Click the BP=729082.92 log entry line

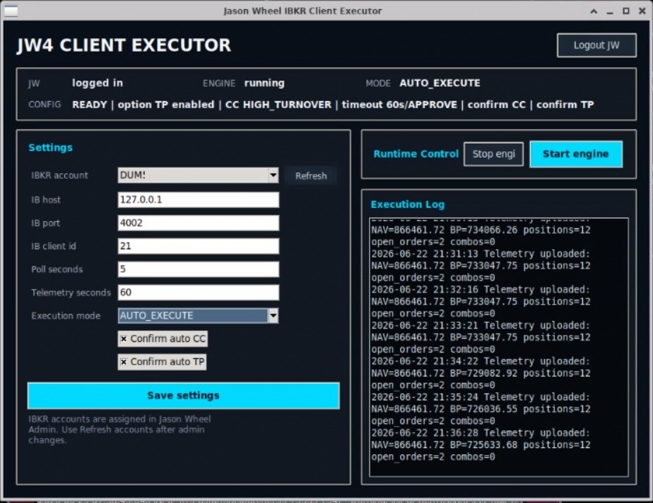tap(481, 373)
